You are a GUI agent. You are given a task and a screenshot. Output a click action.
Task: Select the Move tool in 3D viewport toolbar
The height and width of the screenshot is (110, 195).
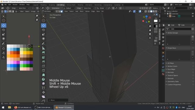pyautogui.click(x=44, y=25)
